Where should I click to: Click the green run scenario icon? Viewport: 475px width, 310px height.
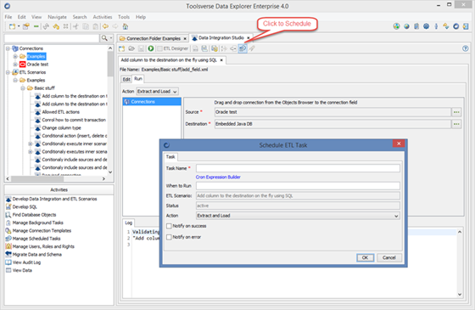(x=151, y=48)
